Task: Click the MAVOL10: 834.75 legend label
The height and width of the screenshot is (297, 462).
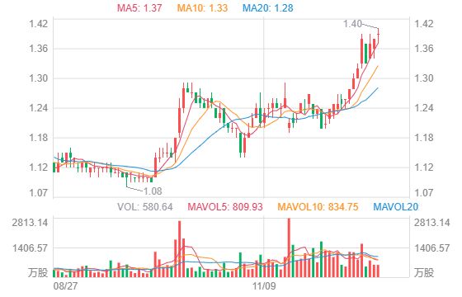Action: (318, 206)
